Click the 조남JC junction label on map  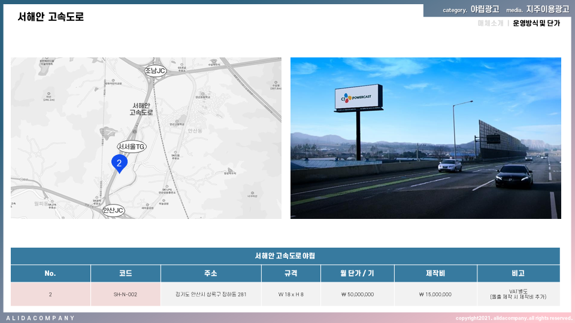[155, 71]
